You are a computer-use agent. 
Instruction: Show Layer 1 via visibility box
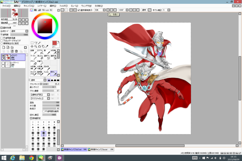pos(3,63)
